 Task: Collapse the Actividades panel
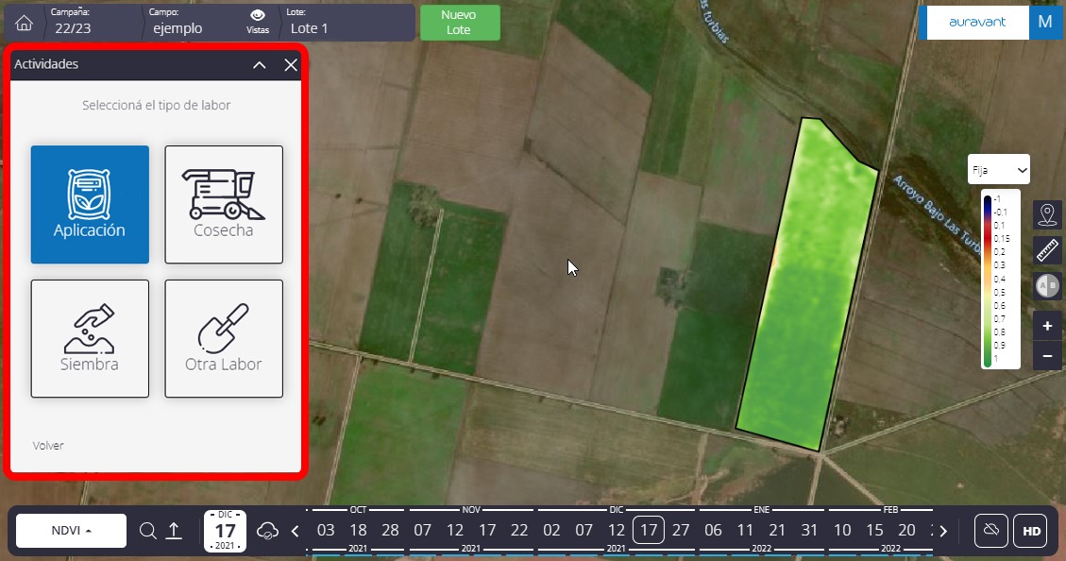click(x=260, y=65)
